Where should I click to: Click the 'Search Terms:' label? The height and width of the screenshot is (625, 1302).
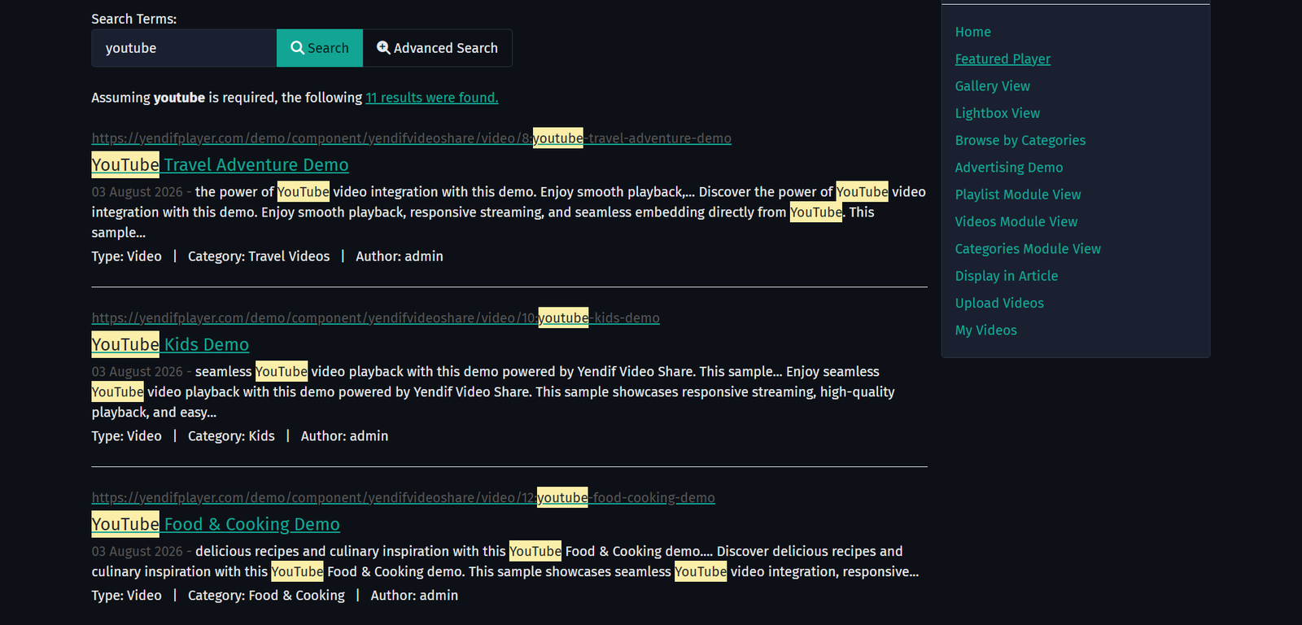[x=134, y=19]
